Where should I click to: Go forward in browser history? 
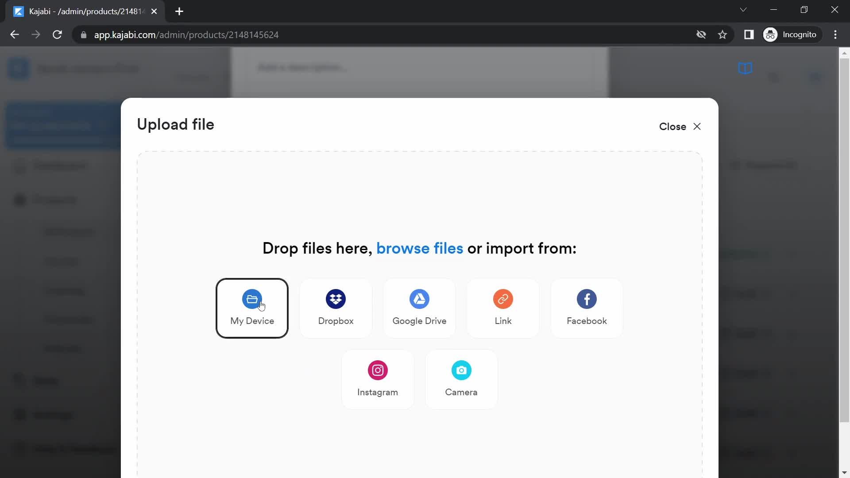[x=36, y=35]
